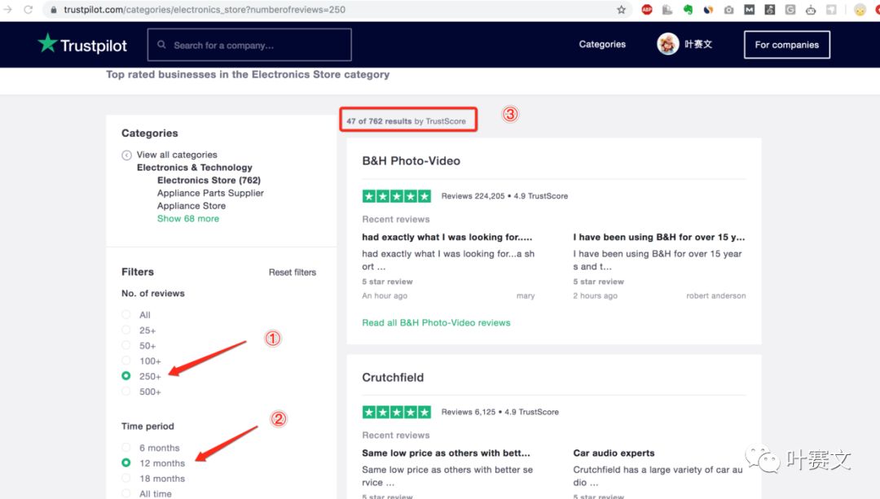Click the site padlock icon
The height and width of the screenshot is (499, 880).
click(x=53, y=10)
